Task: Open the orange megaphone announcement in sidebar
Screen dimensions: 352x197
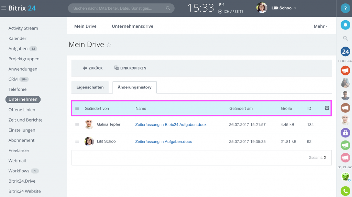Action: point(345,71)
